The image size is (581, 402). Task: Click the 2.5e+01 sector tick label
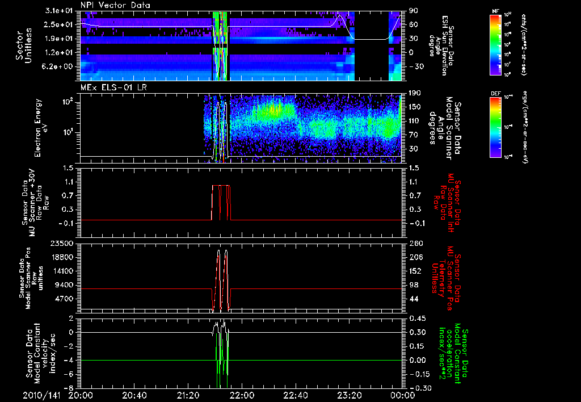60,24
